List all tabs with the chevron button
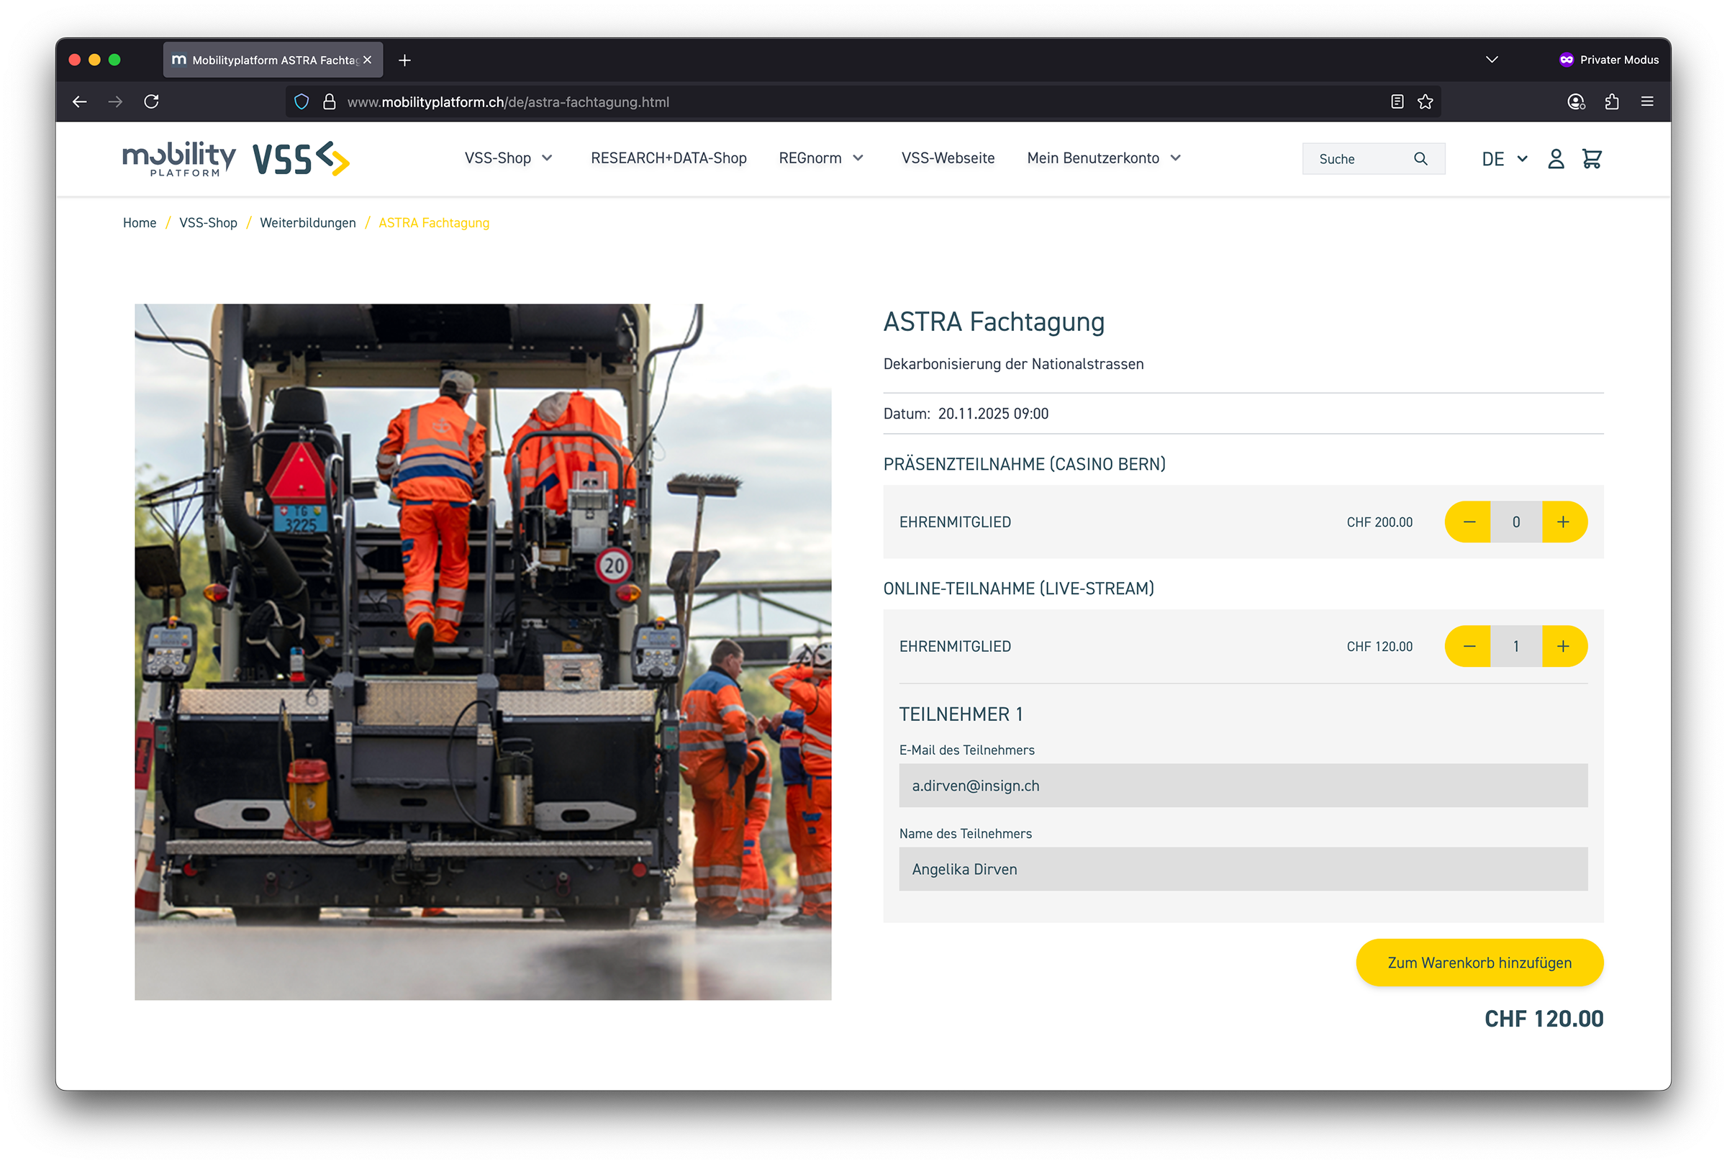Image resolution: width=1727 pixels, height=1164 pixels. [1492, 60]
